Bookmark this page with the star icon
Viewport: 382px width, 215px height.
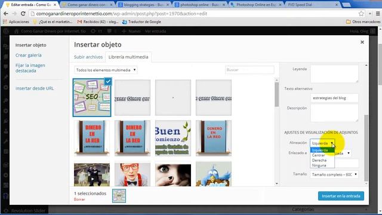click(x=361, y=14)
